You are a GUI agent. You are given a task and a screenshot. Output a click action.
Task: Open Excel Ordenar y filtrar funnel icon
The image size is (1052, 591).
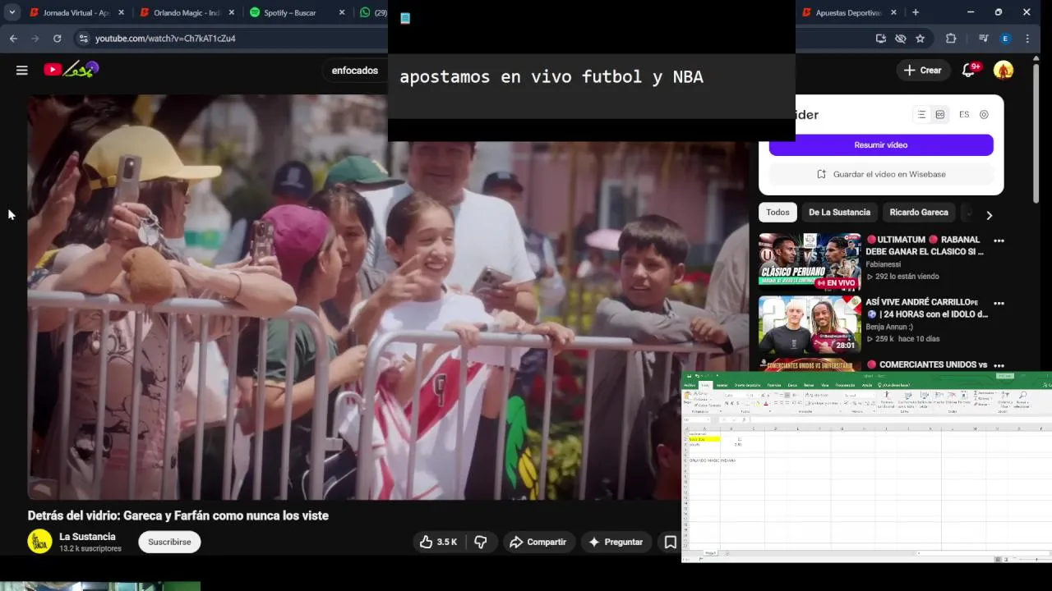click(1005, 394)
